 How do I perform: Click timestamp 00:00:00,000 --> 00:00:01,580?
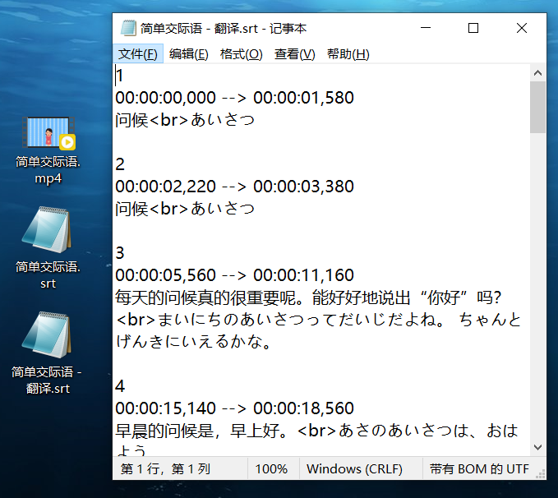234,98
